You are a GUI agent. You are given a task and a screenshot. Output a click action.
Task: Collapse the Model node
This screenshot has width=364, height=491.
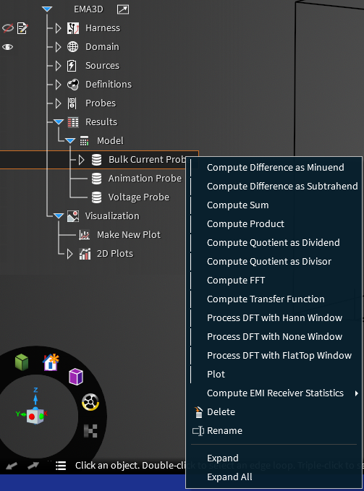[70, 140]
